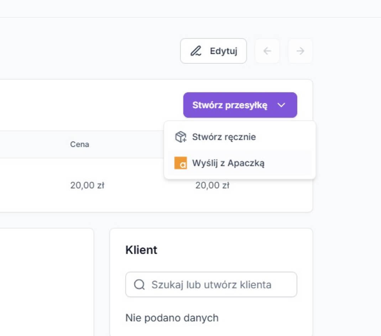Click the package icon beside Stwórz ręcznie

pyautogui.click(x=181, y=137)
